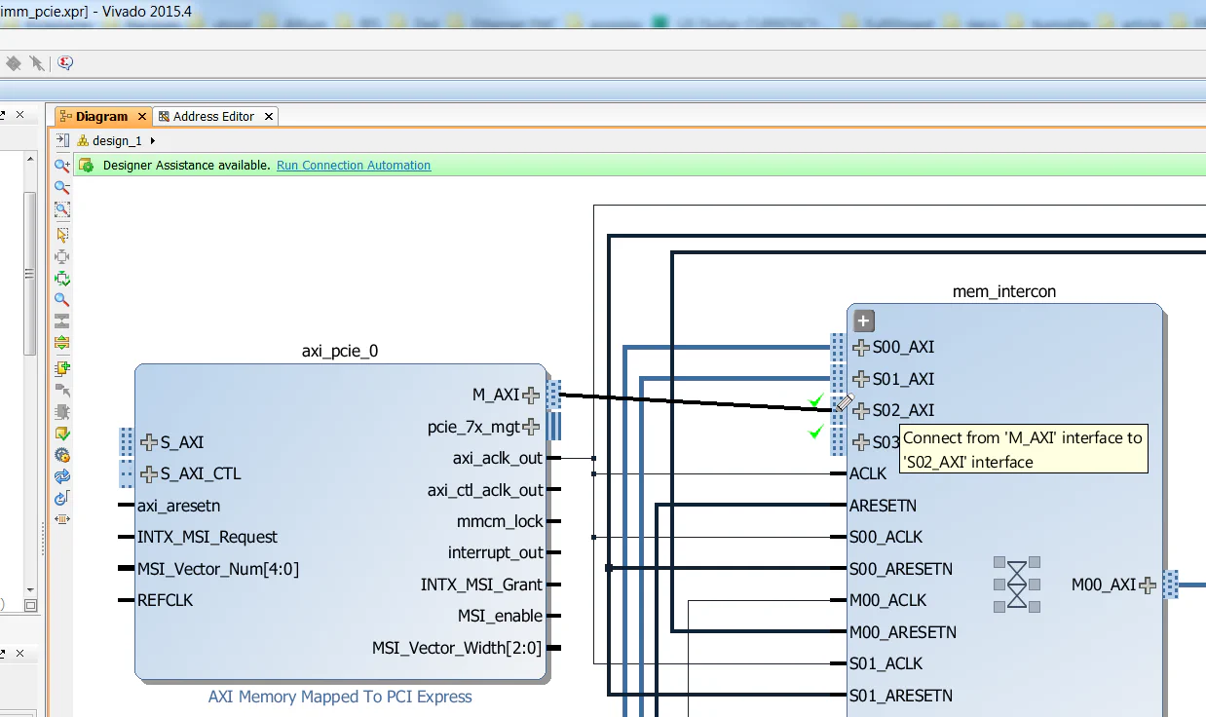The height and width of the screenshot is (717, 1206).
Task: Select the Diagram tab
Action: pos(102,116)
